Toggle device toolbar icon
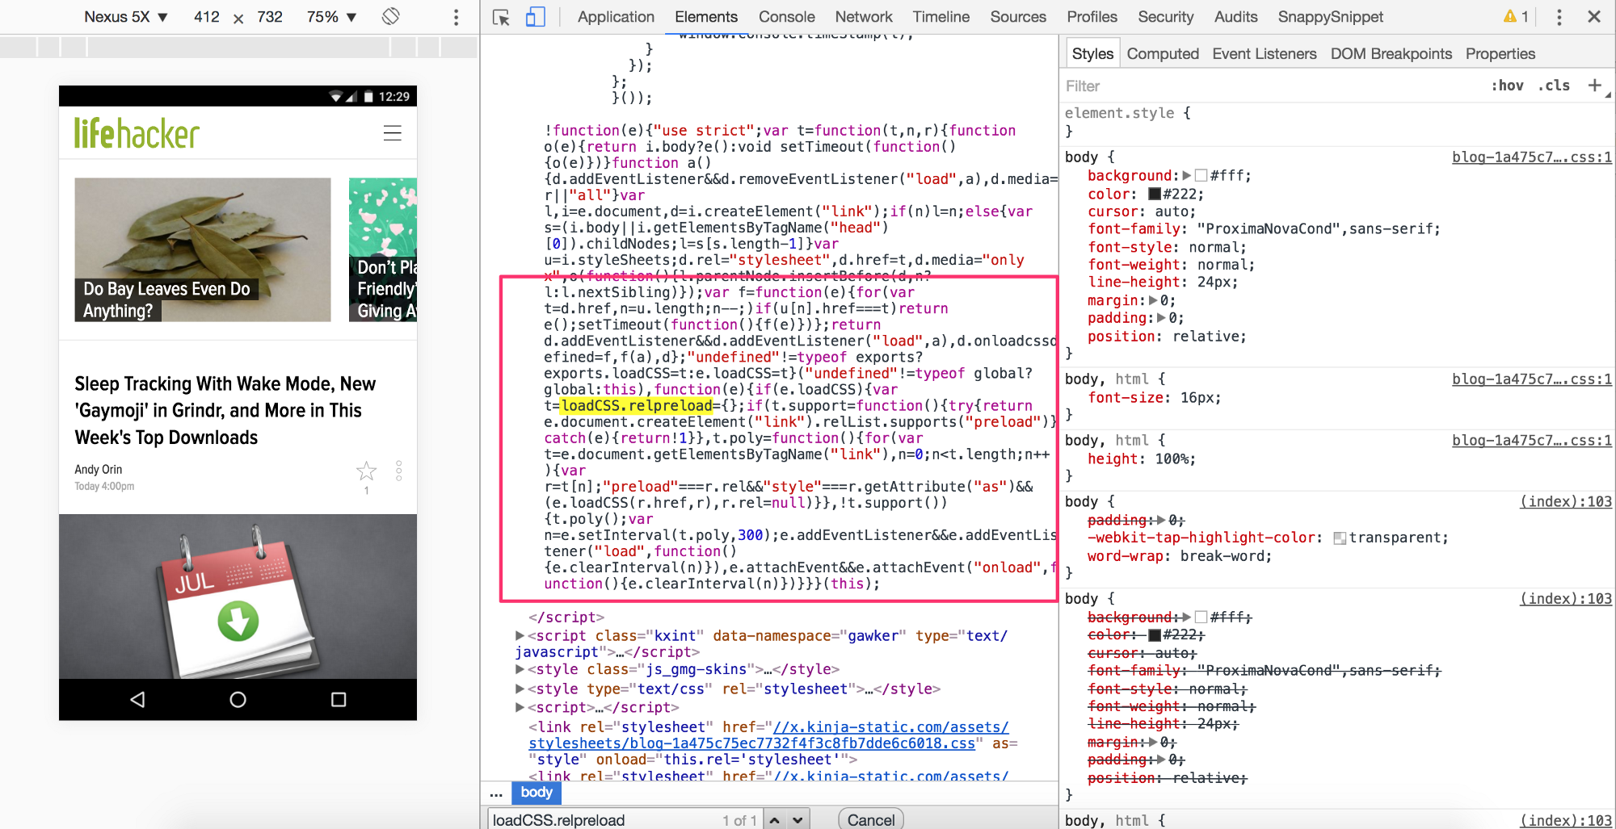Image resolution: width=1616 pixels, height=829 pixels. pos(535,17)
